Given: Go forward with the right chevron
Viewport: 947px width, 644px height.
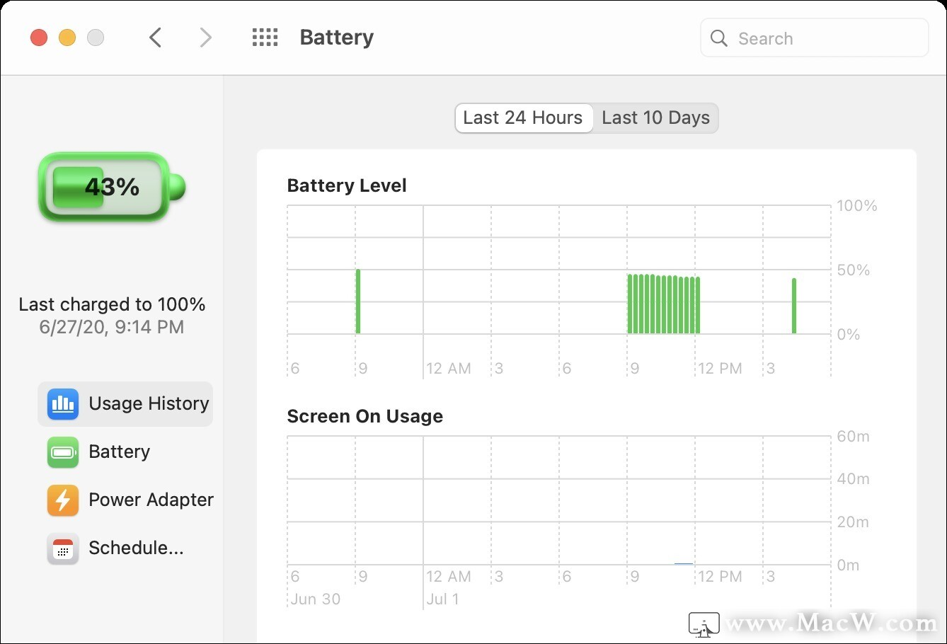Looking at the screenshot, I should (x=205, y=38).
